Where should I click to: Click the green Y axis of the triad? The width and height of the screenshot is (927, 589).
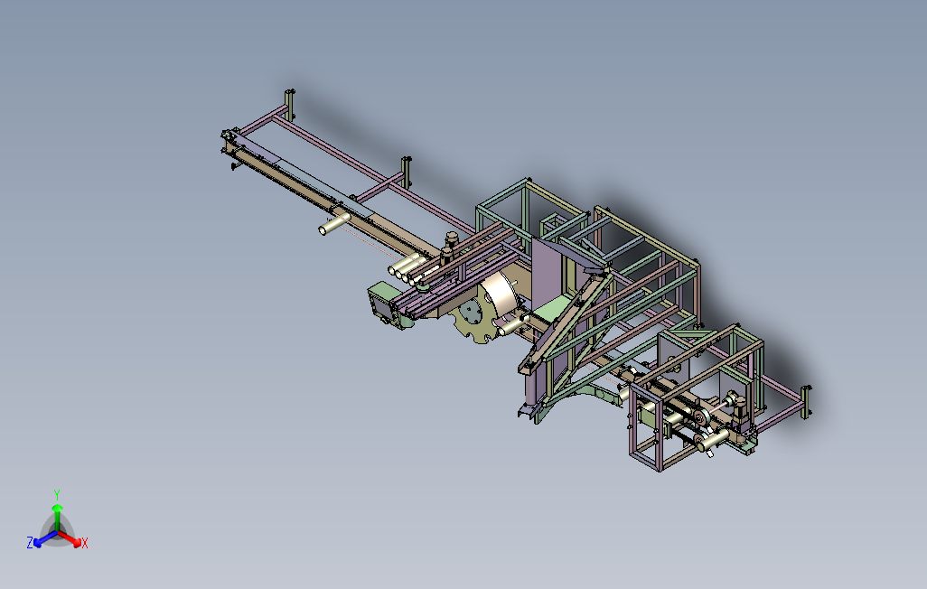click(x=57, y=513)
